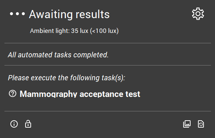Screen dimensions: 215x138
Task: Click the 35 lux measured value
Action: click(80, 31)
